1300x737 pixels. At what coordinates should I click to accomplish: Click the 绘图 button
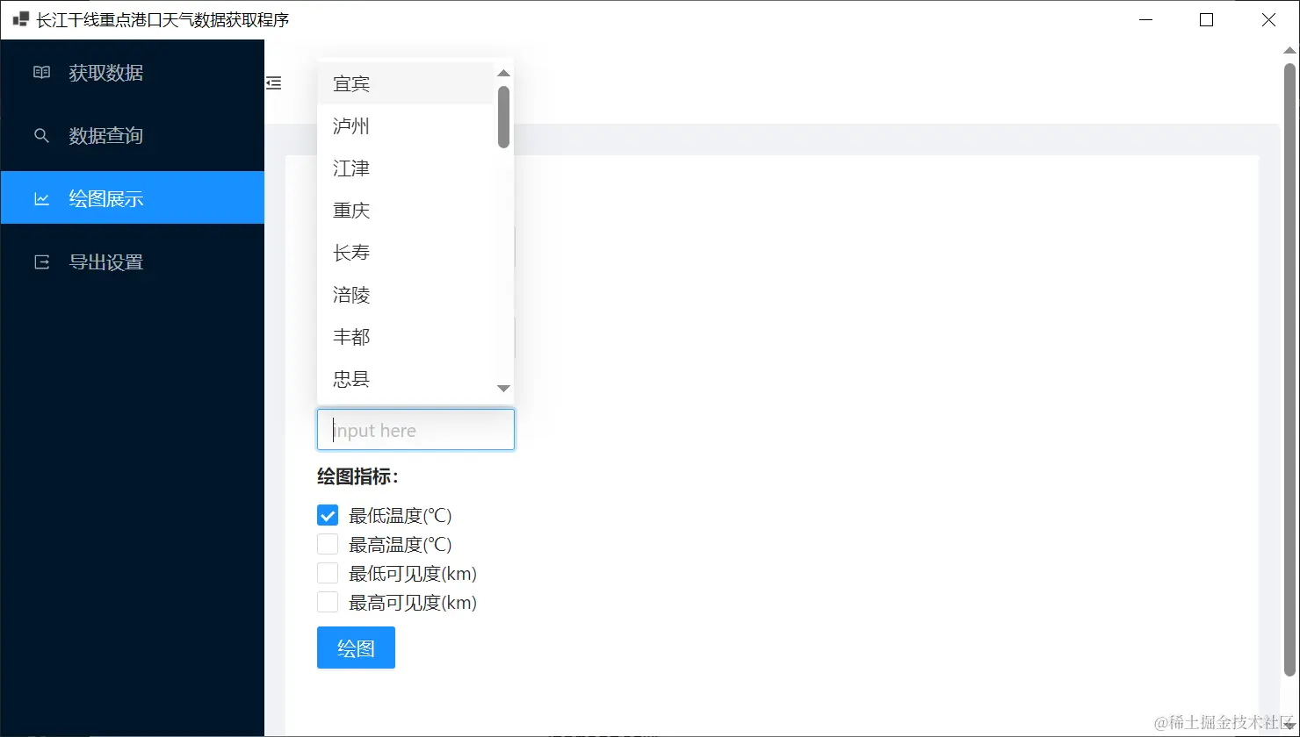[356, 648]
